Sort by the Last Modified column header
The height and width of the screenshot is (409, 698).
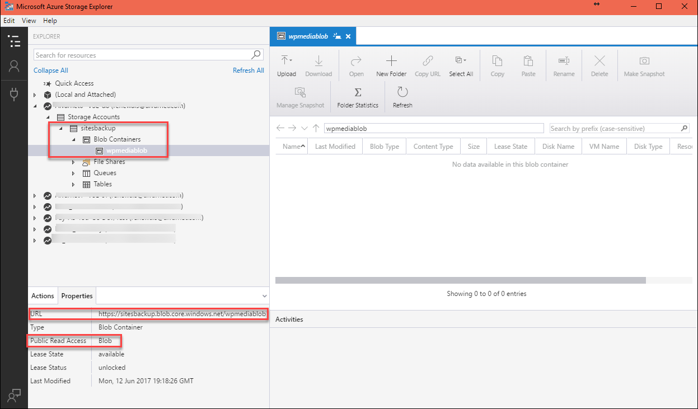click(335, 147)
